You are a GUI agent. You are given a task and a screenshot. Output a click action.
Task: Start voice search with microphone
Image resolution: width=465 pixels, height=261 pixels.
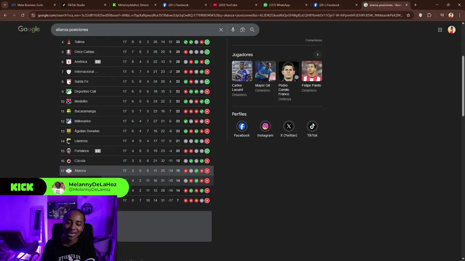pyautogui.click(x=233, y=30)
